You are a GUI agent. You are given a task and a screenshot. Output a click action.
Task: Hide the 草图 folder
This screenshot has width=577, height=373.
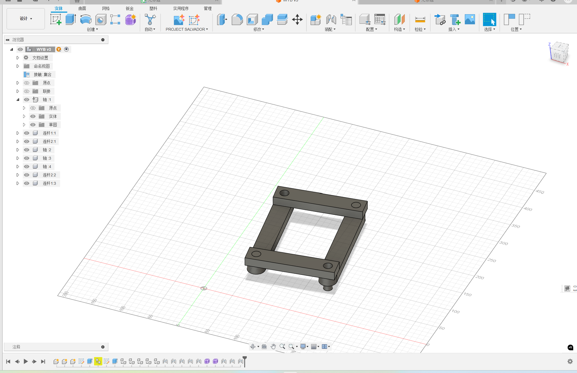[33, 125]
